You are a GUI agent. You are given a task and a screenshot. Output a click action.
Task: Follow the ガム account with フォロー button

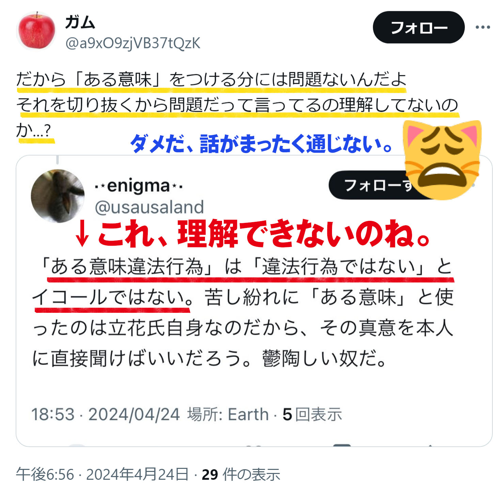(x=419, y=27)
